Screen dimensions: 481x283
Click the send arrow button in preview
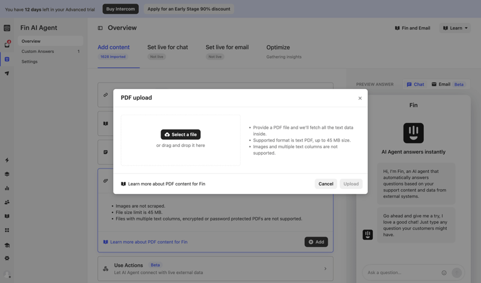pyautogui.click(x=456, y=273)
